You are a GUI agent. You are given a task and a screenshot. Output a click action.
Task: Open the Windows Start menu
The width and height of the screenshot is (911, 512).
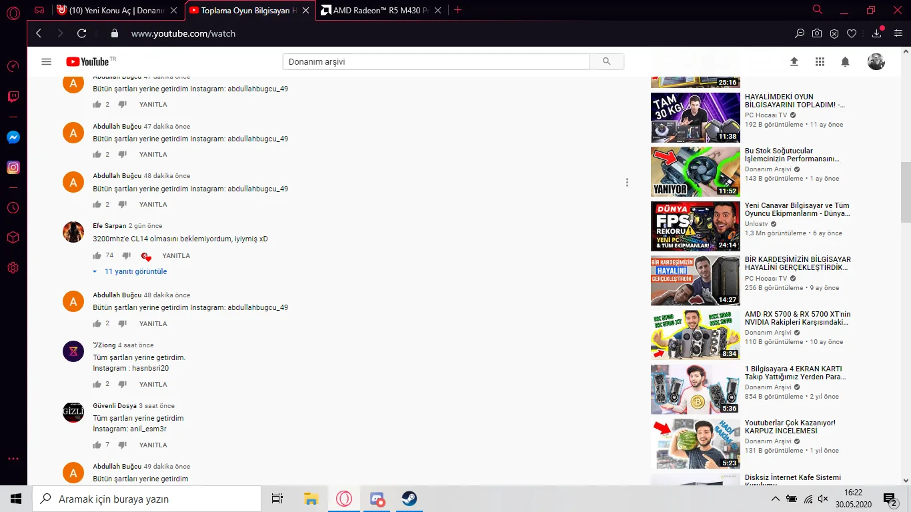(x=16, y=499)
